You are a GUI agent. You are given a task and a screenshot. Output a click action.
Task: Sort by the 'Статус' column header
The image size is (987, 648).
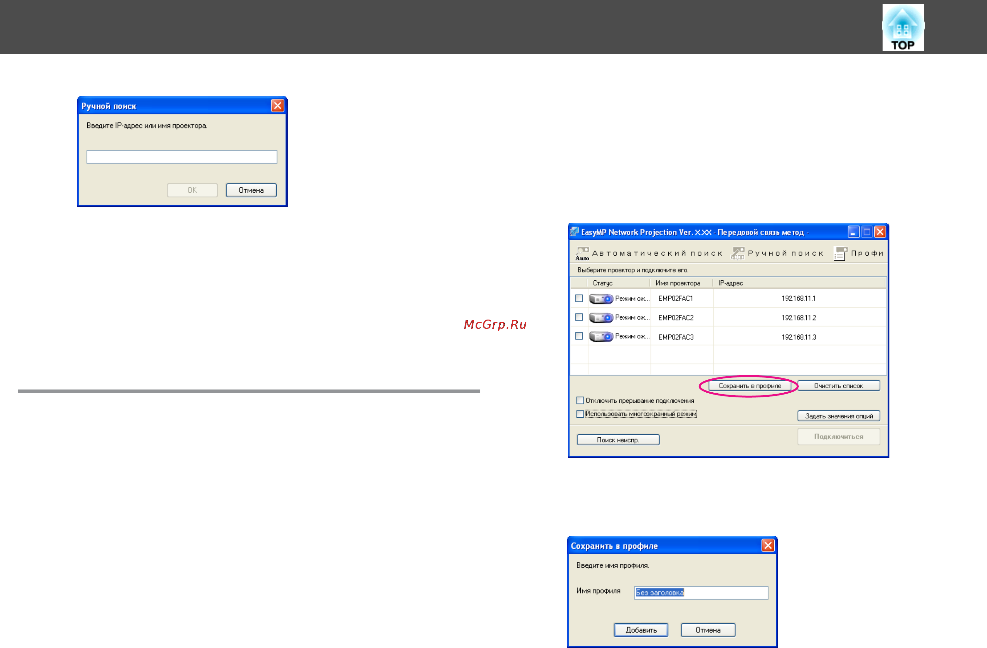618,283
